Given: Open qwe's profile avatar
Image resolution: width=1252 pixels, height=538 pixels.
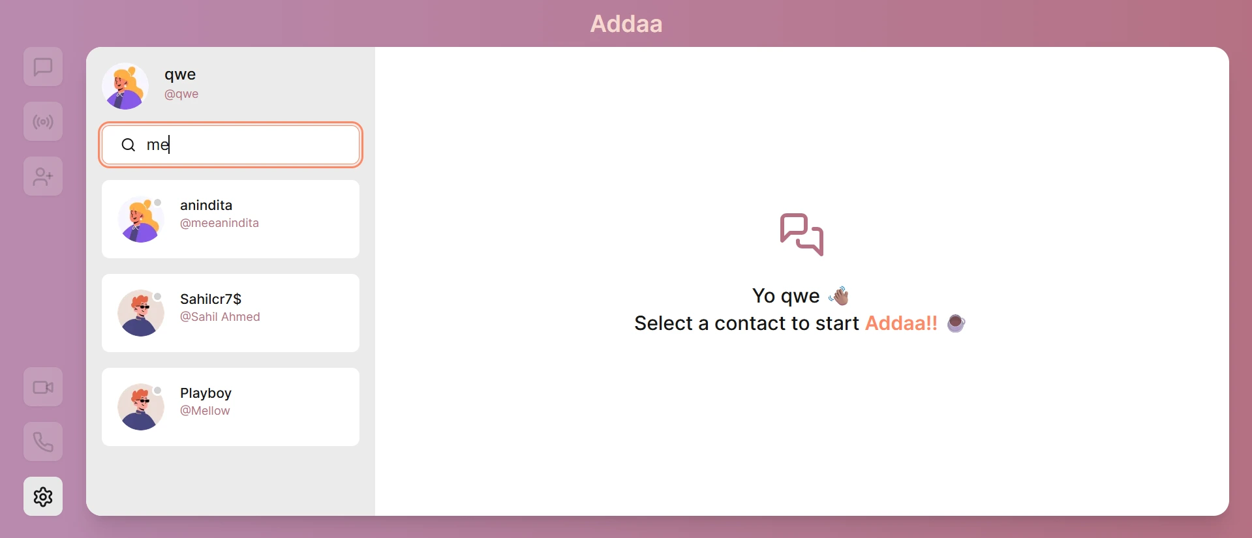Looking at the screenshot, I should tap(125, 85).
